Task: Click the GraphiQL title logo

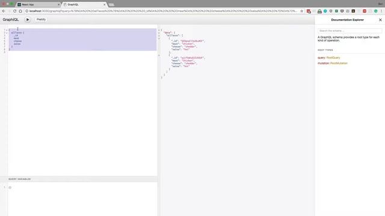Action: [x=11, y=20]
